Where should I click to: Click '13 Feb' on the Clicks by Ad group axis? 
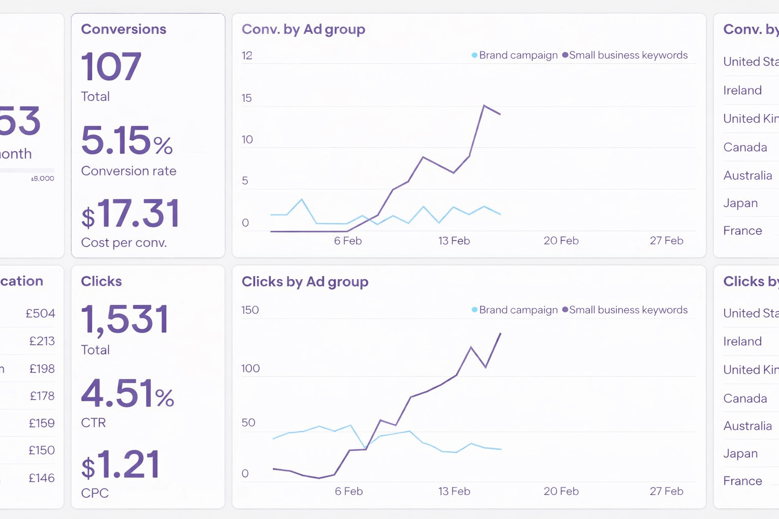[454, 491]
